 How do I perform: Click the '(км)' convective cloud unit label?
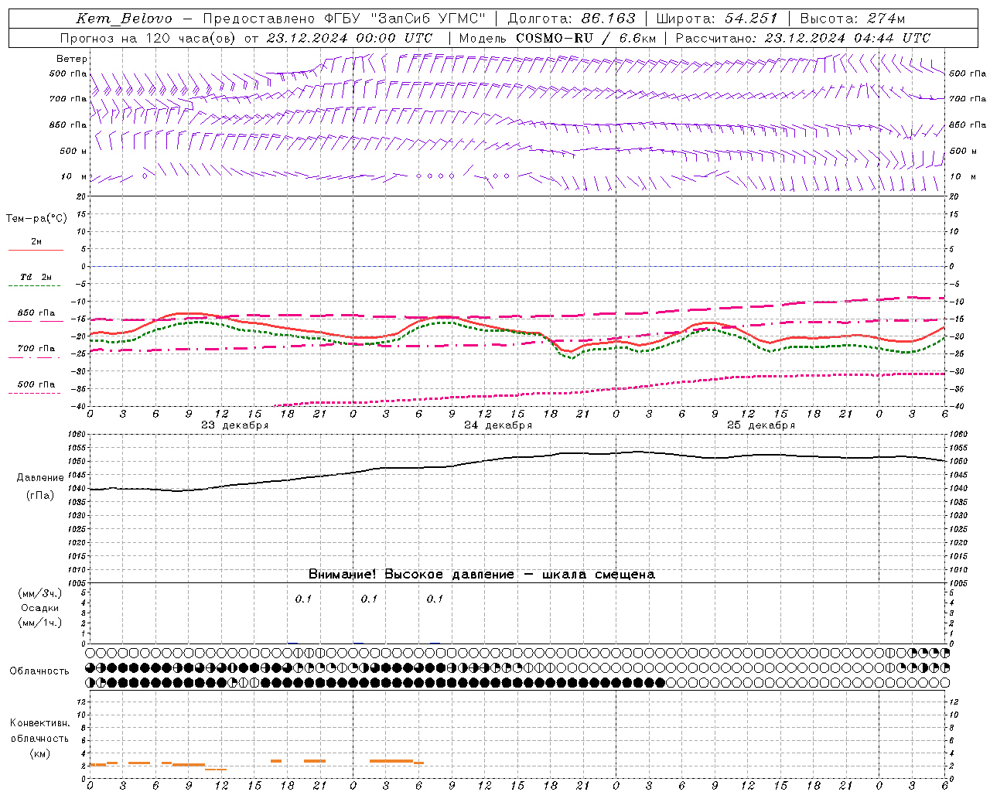(x=39, y=753)
